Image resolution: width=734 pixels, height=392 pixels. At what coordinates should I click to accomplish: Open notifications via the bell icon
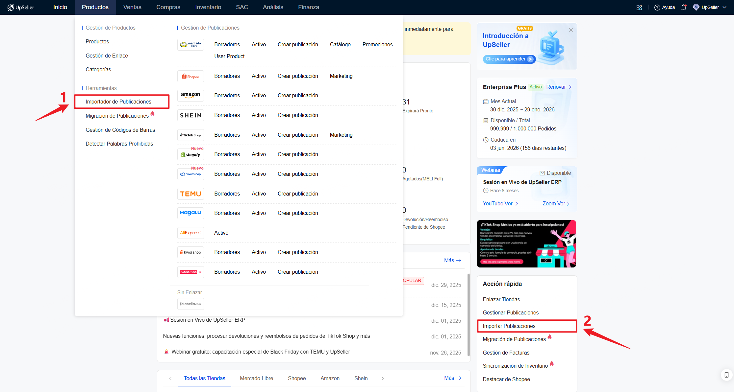pos(684,7)
